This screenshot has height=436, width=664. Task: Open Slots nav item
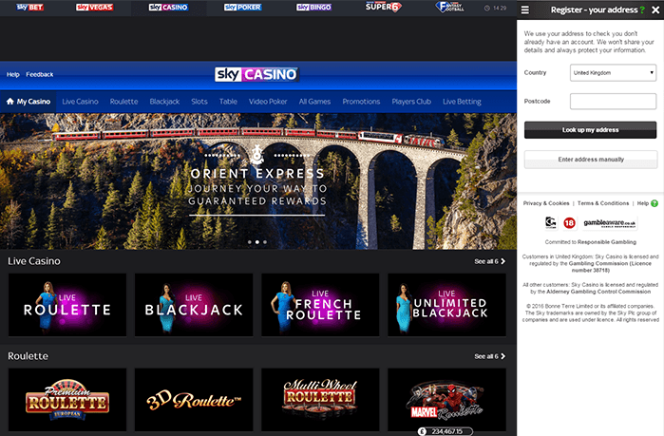(199, 102)
